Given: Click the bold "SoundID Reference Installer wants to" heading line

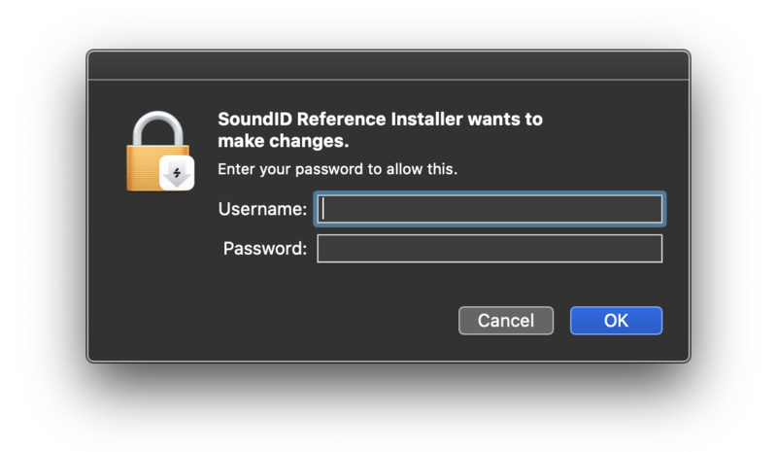Looking at the screenshot, I should tap(380, 121).
